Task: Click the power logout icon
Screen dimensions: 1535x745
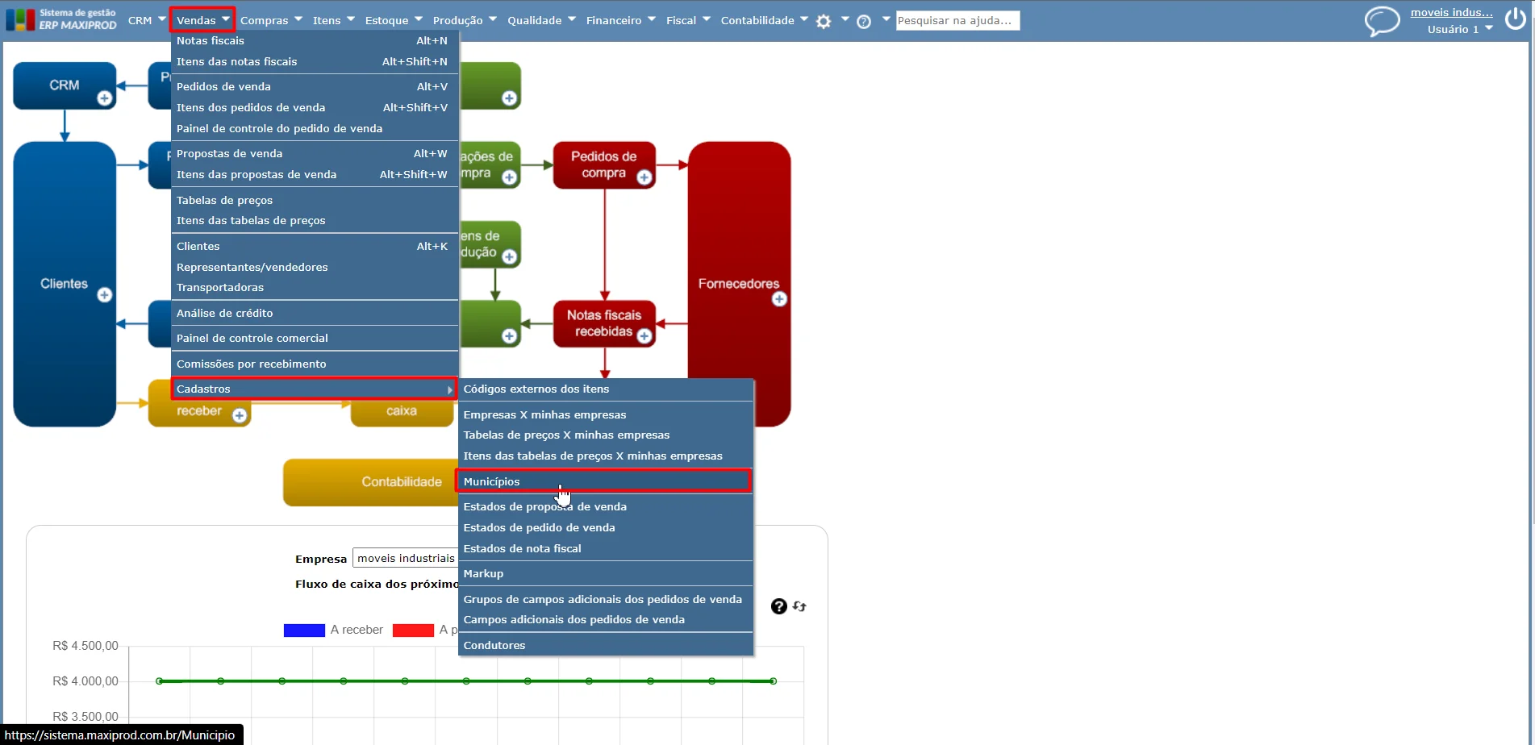Action: pyautogui.click(x=1516, y=19)
